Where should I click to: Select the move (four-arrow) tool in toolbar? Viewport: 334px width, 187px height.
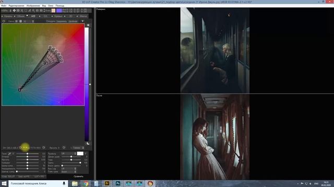pyautogui.click(x=14, y=10)
